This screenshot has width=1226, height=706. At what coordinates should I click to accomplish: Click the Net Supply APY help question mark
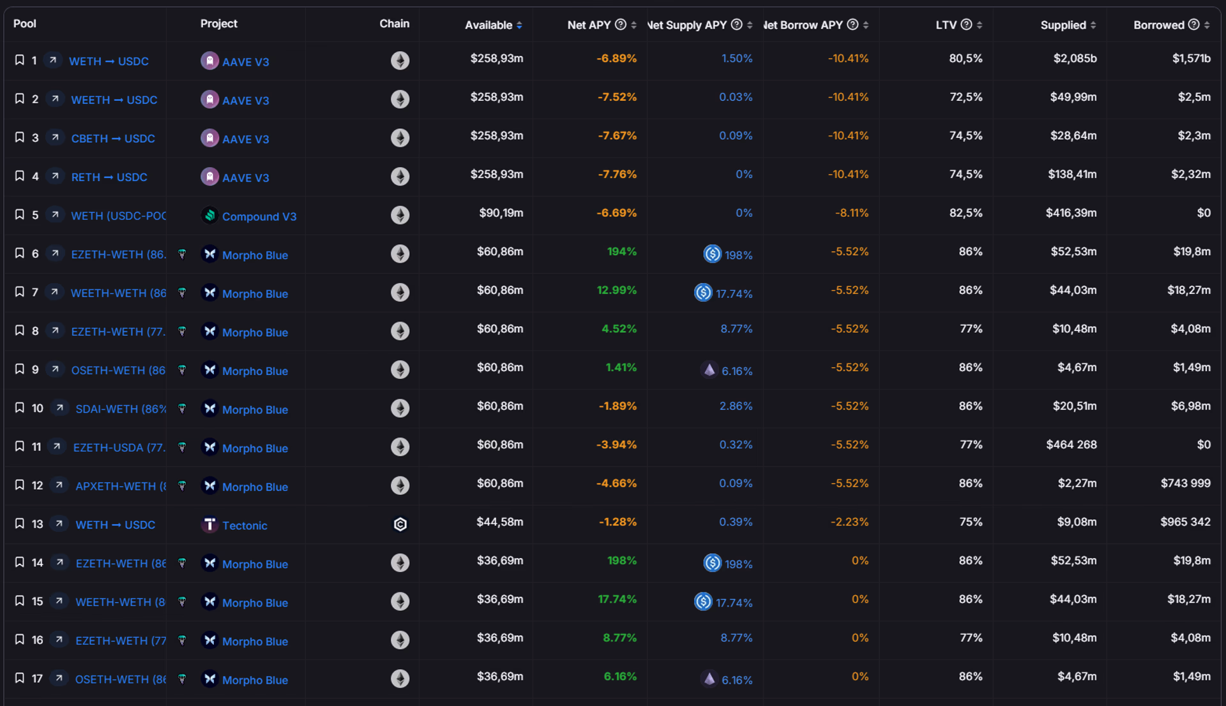736,24
